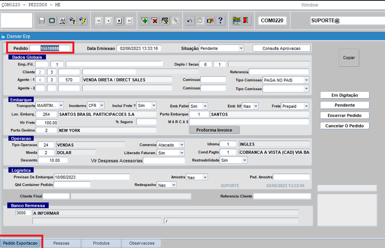Click the Previsao De Embarque date field
The image size is (385, 248).
(92, 177)
